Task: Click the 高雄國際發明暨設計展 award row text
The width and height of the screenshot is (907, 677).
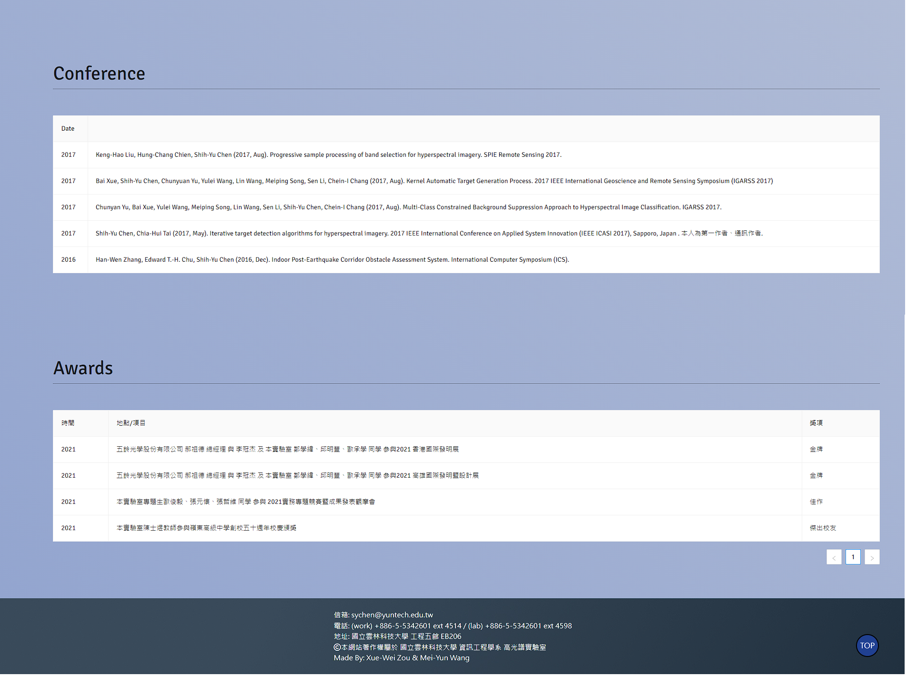Action: tap(298, 475)
